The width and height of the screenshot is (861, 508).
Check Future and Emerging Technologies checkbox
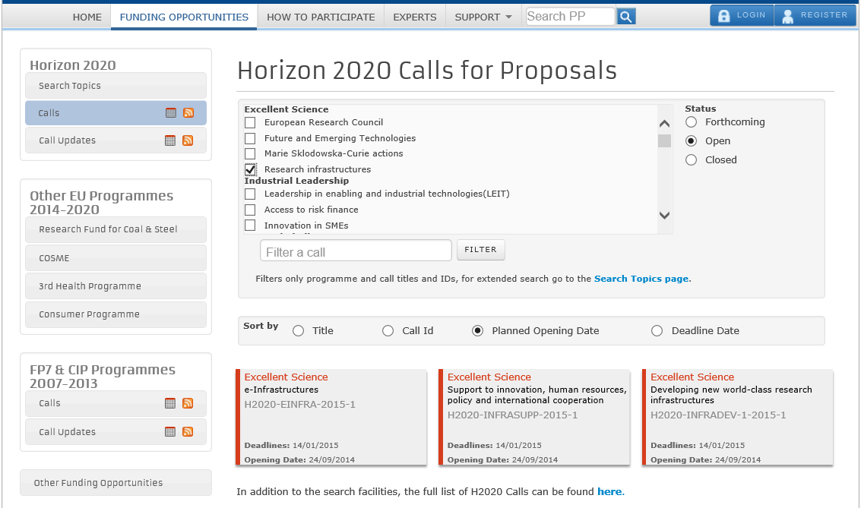(x=250, y=138)
